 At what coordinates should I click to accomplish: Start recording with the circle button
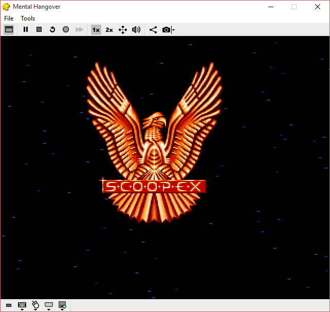tap(66, 30)
